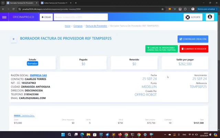The width and height of the screenshot is (220, 138).
Task: Go to the Compras breadcrumb link
Action: [78, 26]
